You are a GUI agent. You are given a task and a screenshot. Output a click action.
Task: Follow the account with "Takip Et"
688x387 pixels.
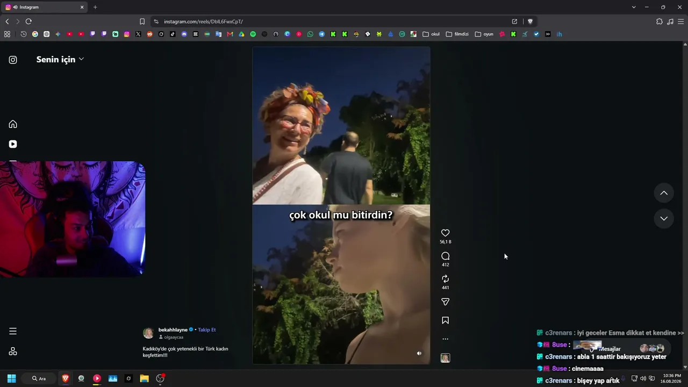(207, 329)
